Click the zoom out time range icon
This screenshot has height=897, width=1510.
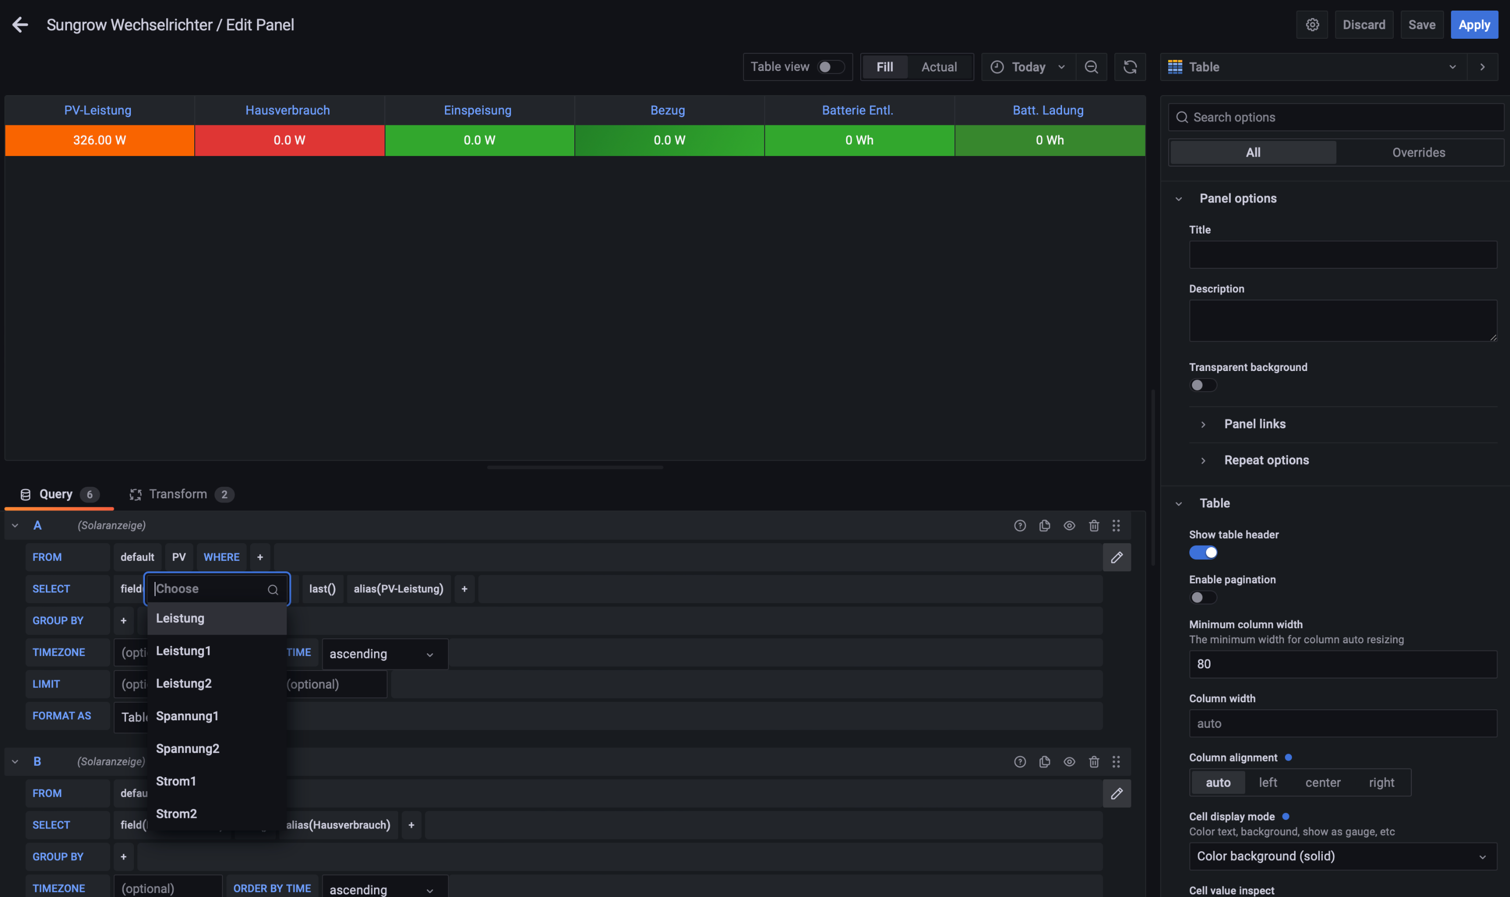coord(1091,67)
